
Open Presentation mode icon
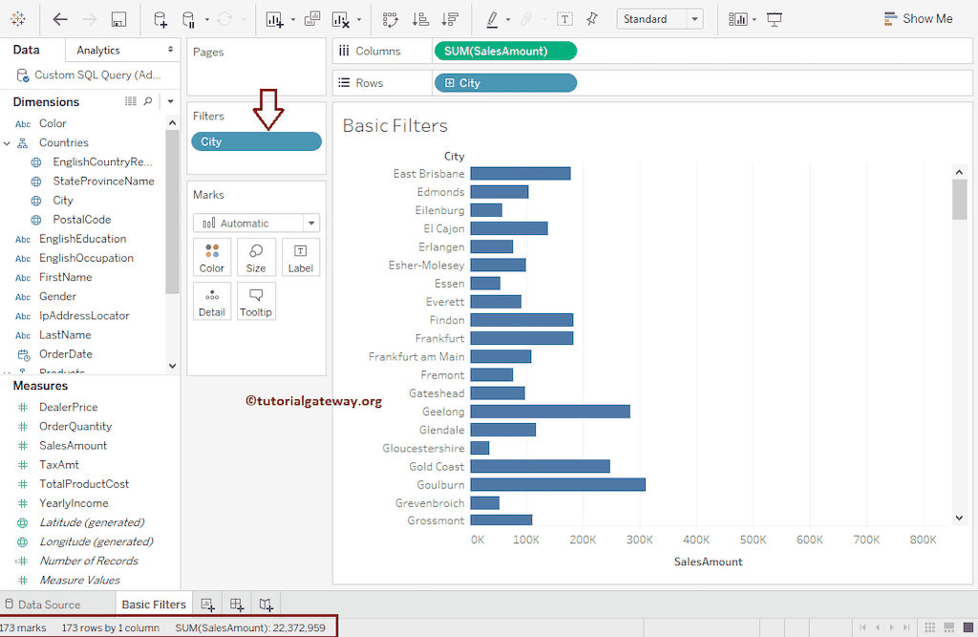(x=775, y=19)
